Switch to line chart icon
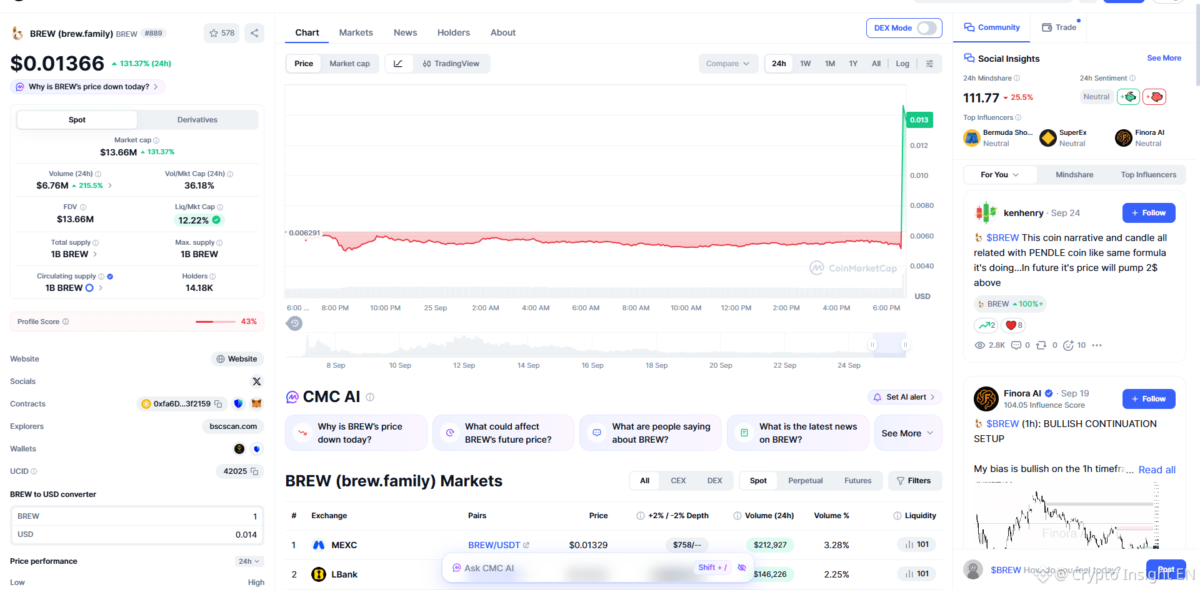The width and height of the screenshot is (1200, 590). pyautogui.click(x=398, y=64)
